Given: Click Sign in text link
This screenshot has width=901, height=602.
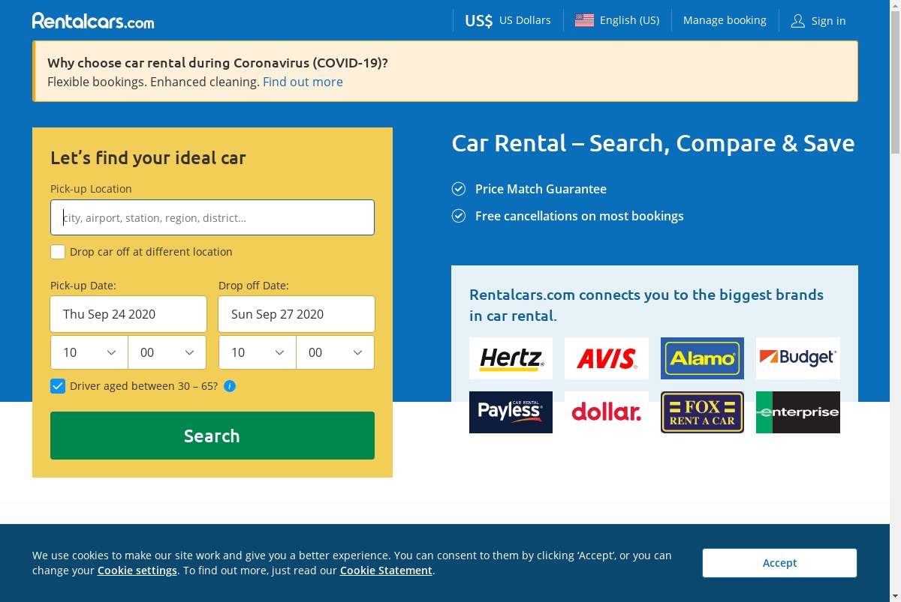Looking at the screenshot, I should coord(828,21).
